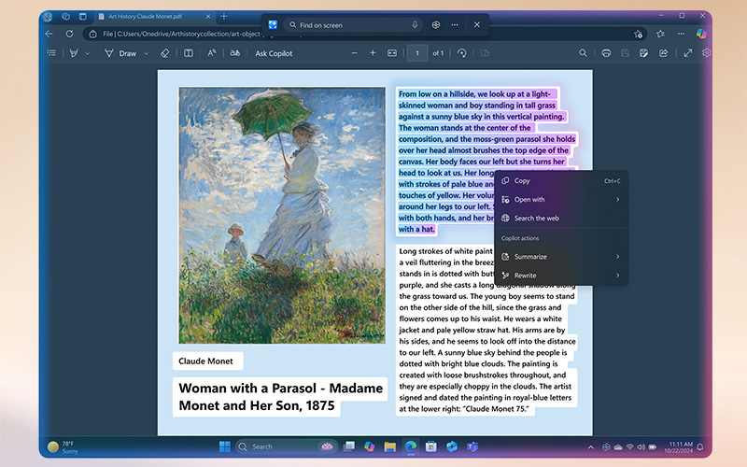Click the Woman with a Parasol title text
This screenshot has height=467, width=747.
coord(281,396)
